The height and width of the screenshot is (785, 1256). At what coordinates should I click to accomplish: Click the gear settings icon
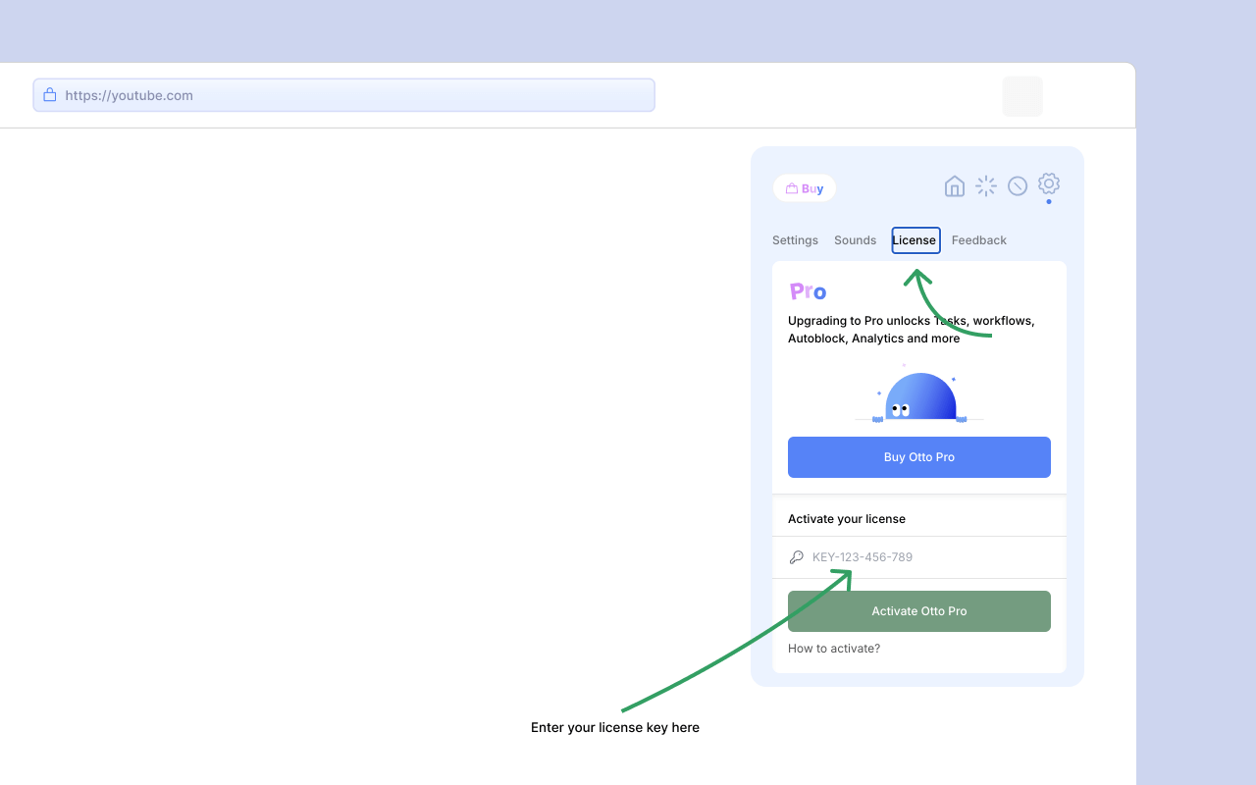1049,183
